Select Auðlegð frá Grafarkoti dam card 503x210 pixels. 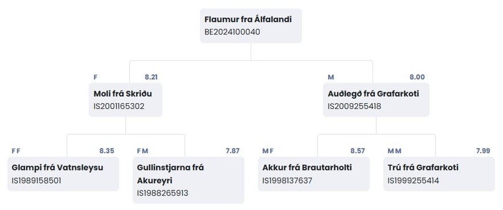376,100
